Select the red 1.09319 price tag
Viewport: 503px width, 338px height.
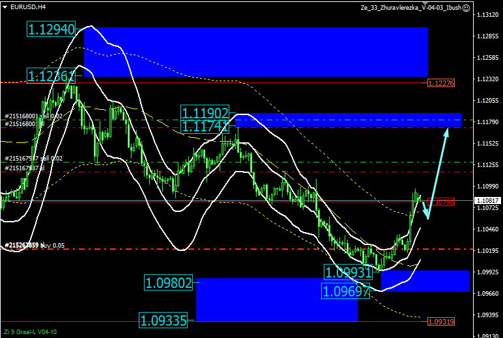pyautogui.click(x=441, y=321)
